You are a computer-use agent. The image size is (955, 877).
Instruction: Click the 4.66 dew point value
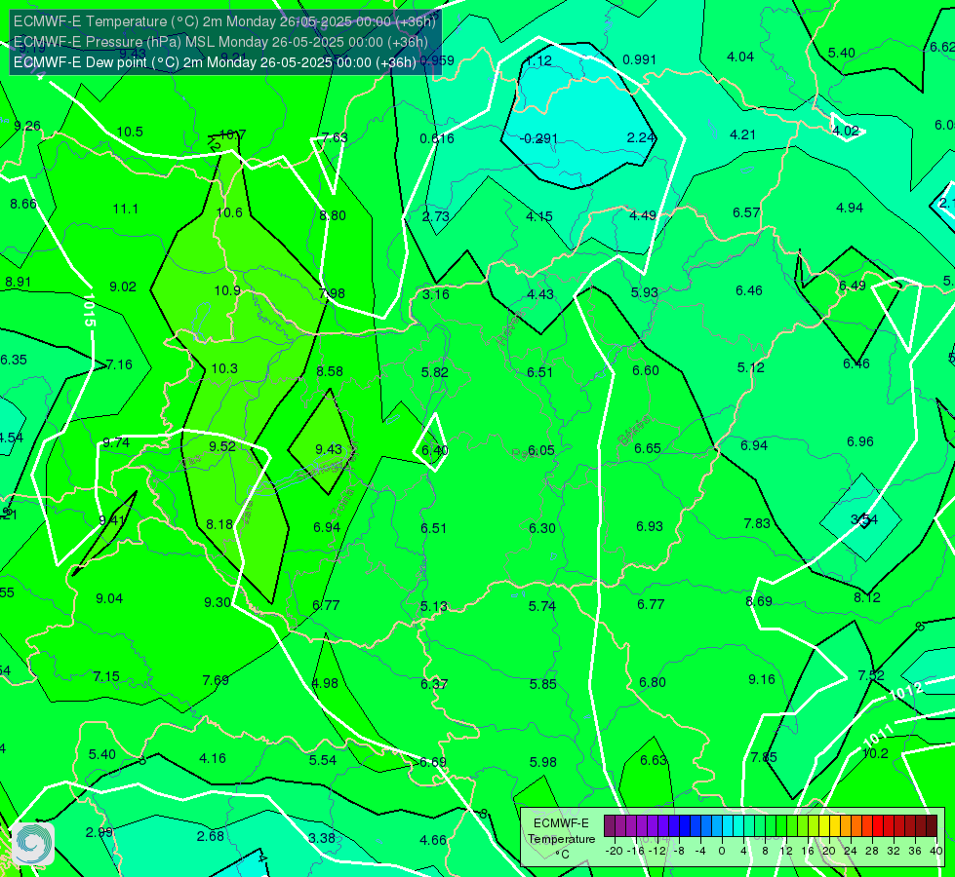pos(433,840)
